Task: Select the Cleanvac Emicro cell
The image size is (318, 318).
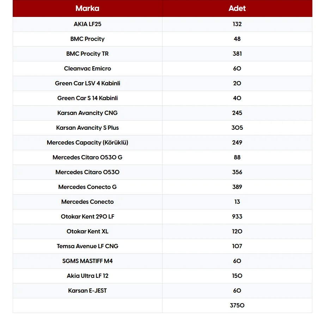Action: 87,68
